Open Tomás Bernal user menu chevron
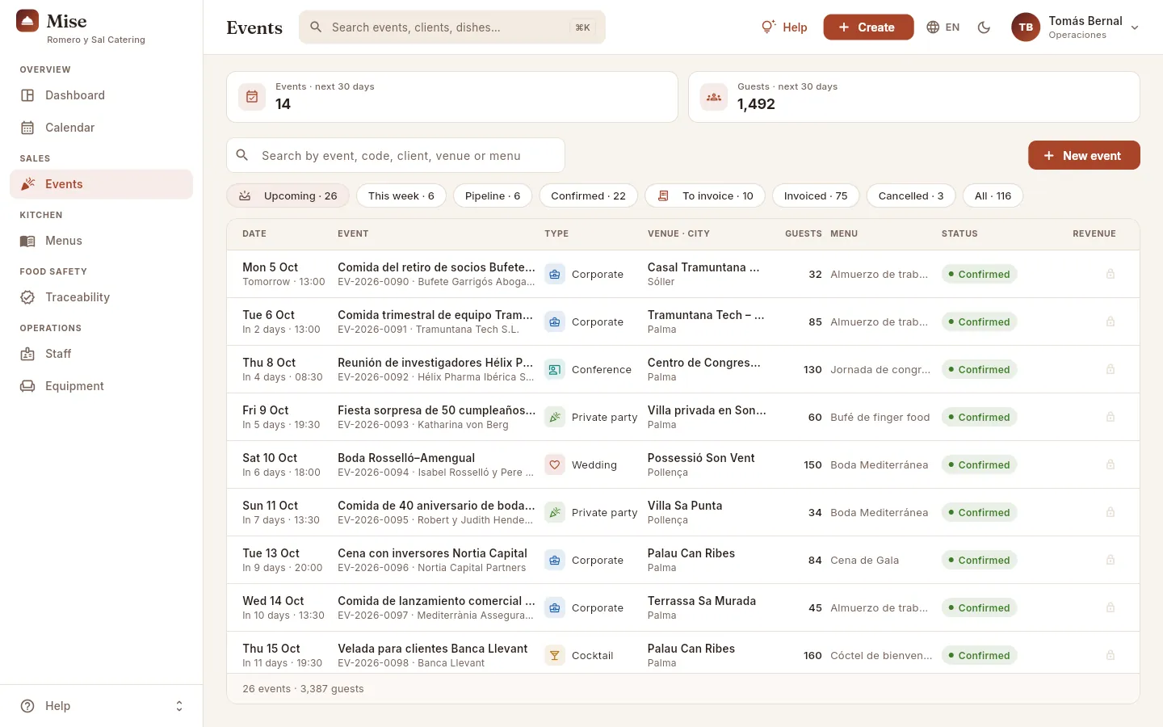Image resolution: width=1163 pixels, height=727 pixels. coord(1135,27)
